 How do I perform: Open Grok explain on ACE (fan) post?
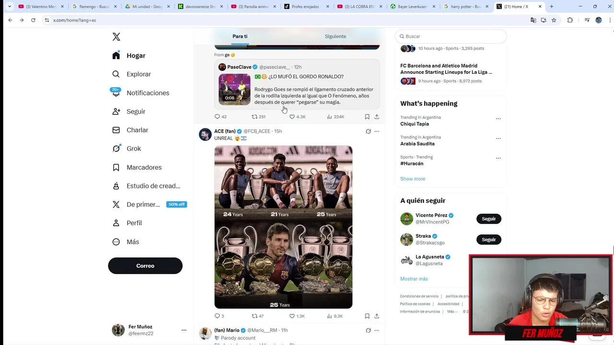coord(368,131)
